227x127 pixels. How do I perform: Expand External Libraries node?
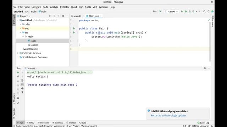[18, 53]
